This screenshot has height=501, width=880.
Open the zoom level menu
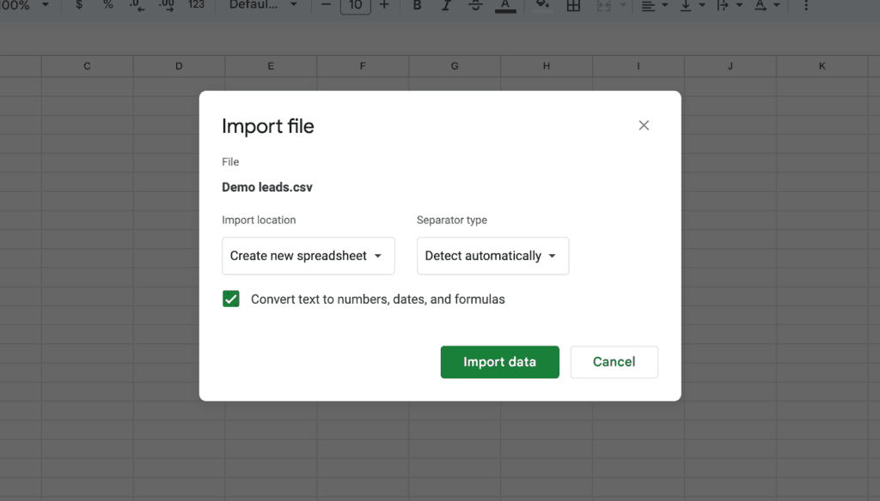[21, 6]
